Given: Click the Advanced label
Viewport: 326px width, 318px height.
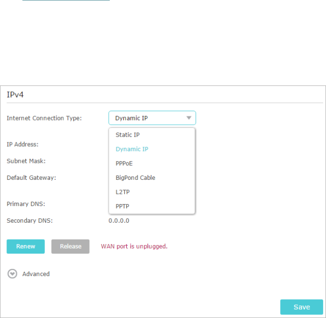Looking at the screenshot, I should pyautogui.click(x=36, y=274).
